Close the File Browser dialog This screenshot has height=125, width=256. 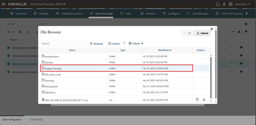tap(212, 29)
